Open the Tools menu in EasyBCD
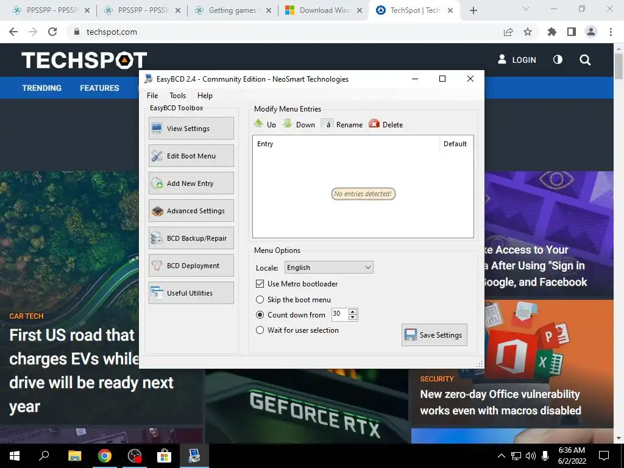This screenshot has width=624, height=468. click(177, 96)
